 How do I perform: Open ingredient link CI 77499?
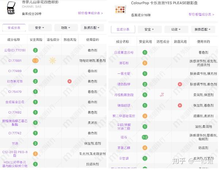coord(15,71)
